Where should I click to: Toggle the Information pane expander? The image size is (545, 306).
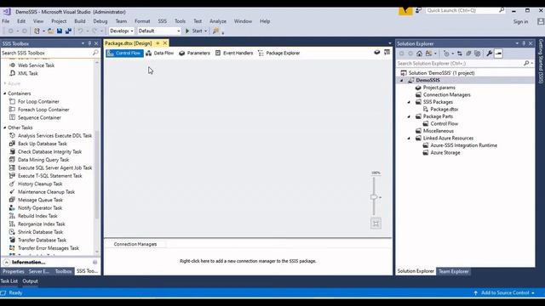click(x=7, y=263)
